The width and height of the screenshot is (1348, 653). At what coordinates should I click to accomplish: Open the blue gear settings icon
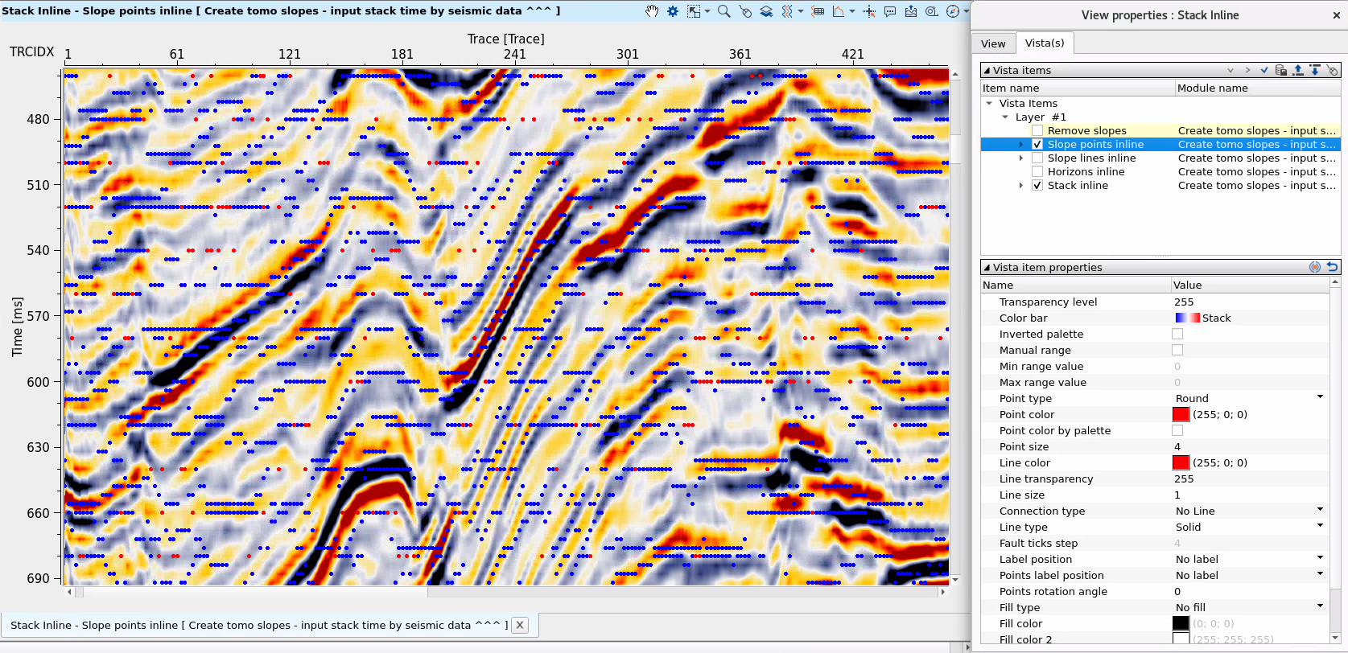673,11
